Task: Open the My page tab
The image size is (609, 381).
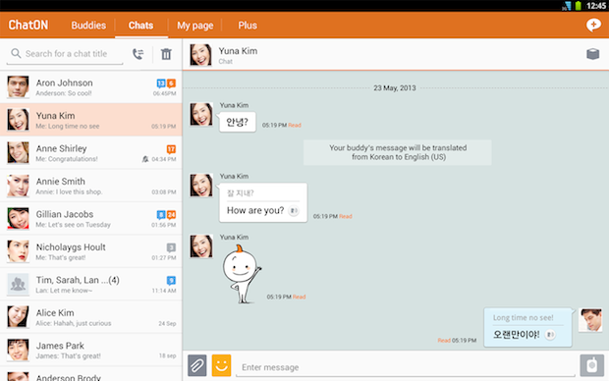Action: pos(194,26)
